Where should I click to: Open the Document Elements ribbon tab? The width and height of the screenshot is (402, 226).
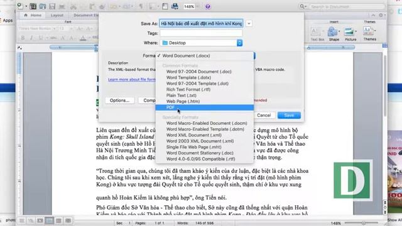point(86,15)
